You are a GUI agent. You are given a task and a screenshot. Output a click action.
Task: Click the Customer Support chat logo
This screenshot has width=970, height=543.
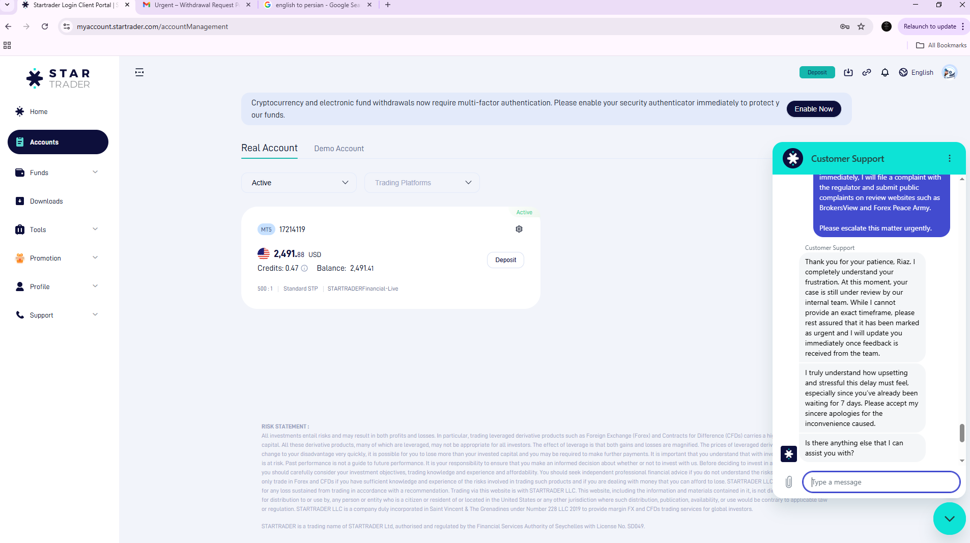point(793,158)
